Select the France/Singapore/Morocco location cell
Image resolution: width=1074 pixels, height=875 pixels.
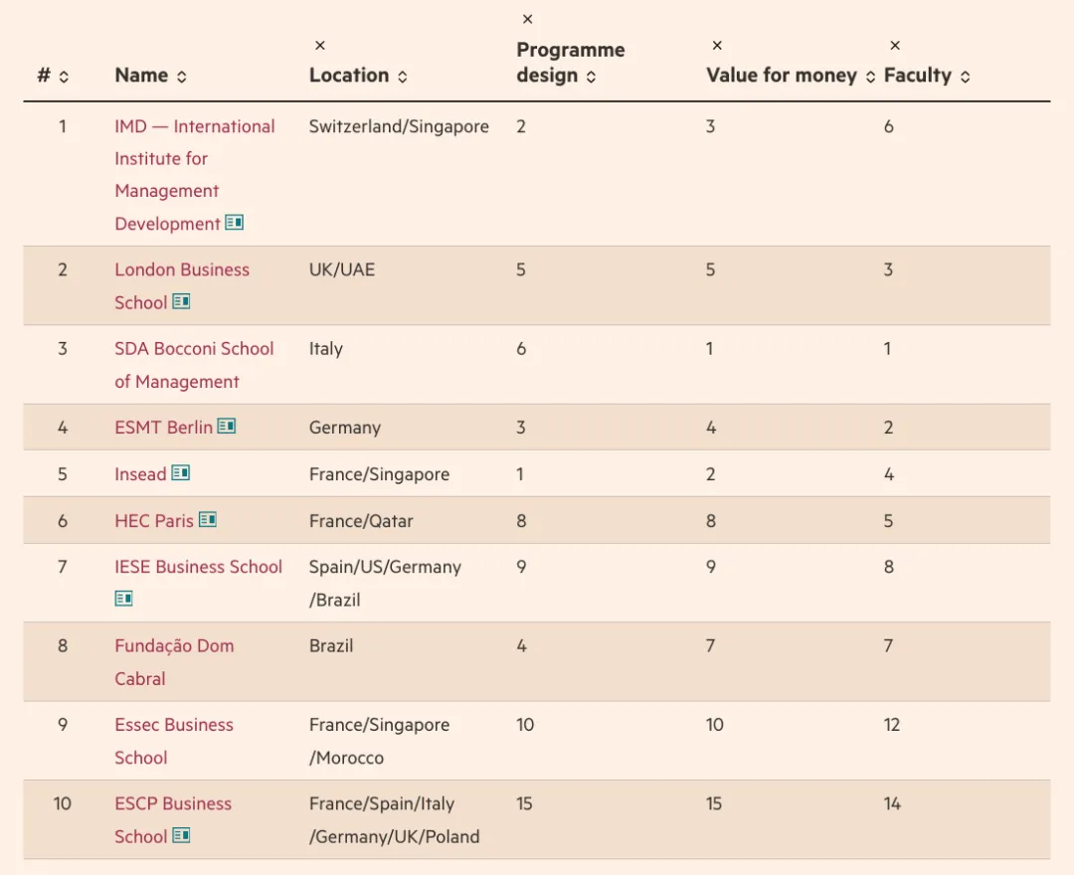379,741
